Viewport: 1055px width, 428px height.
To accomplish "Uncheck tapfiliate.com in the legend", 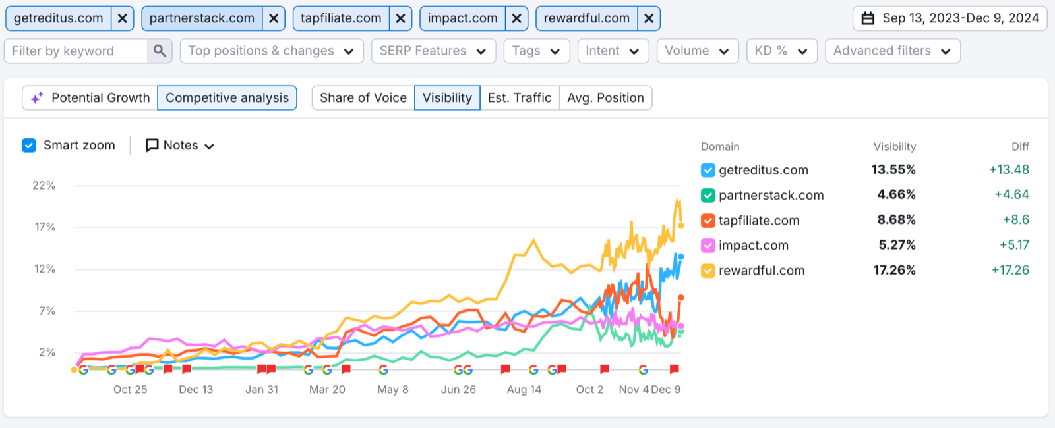I will point(708,221).
